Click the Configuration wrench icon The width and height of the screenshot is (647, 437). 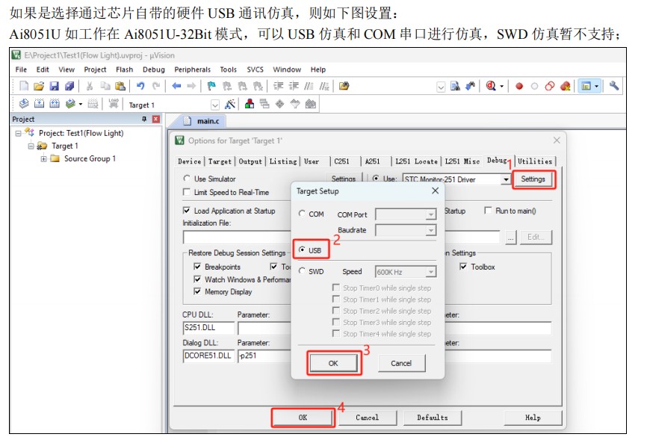614,87
